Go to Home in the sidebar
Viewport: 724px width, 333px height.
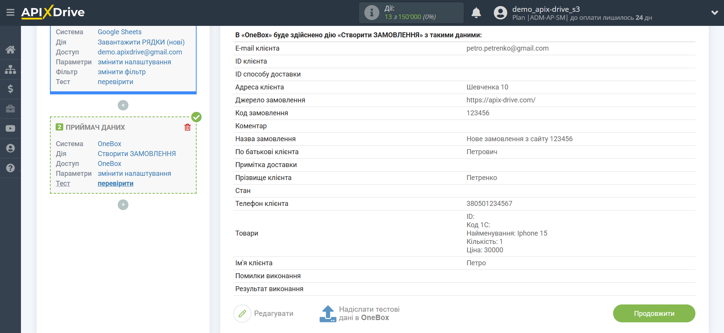(10, 49)
